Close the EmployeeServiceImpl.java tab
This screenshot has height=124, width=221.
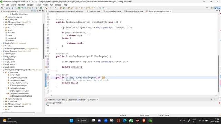171,11
